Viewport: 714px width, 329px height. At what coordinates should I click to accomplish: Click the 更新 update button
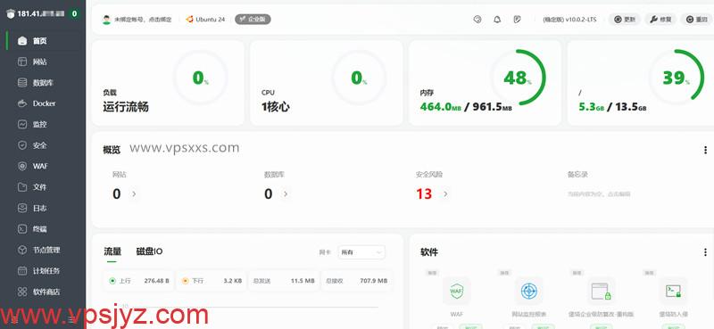pos(625,20)
